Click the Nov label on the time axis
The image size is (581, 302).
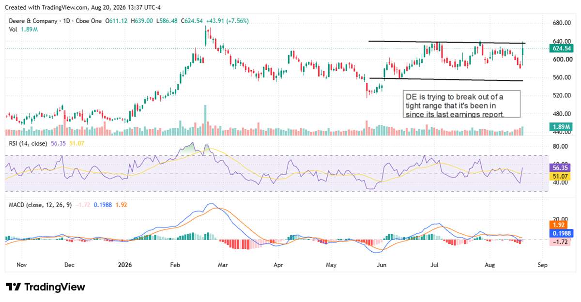[21, 265]
